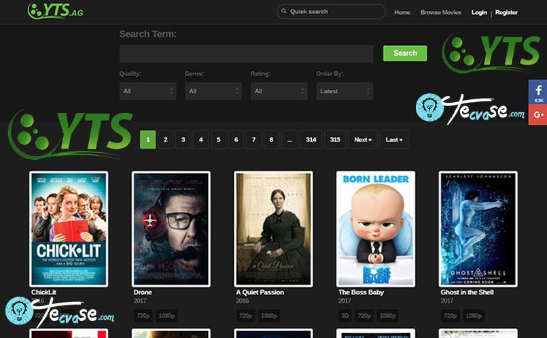Viewport: 547px width, 338px height.
Task: Select 3D for The Boss Baby
Action: click(x=345, y=316)
